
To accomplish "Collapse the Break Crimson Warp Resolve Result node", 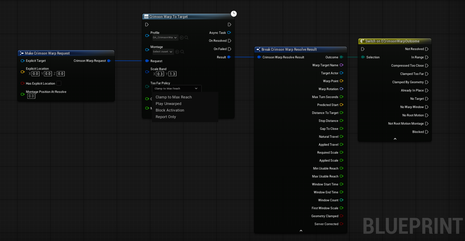I will tap(301, 230).
